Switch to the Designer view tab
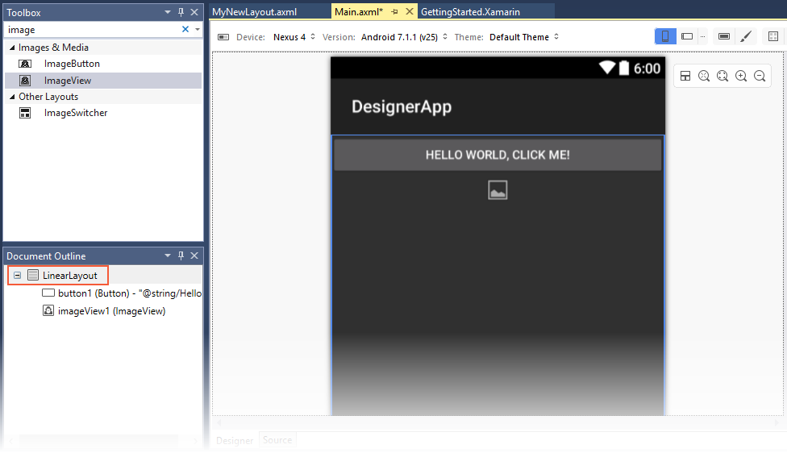Image resolution: width=787 pixels, height=453 pixels. (x=235, y=440)
